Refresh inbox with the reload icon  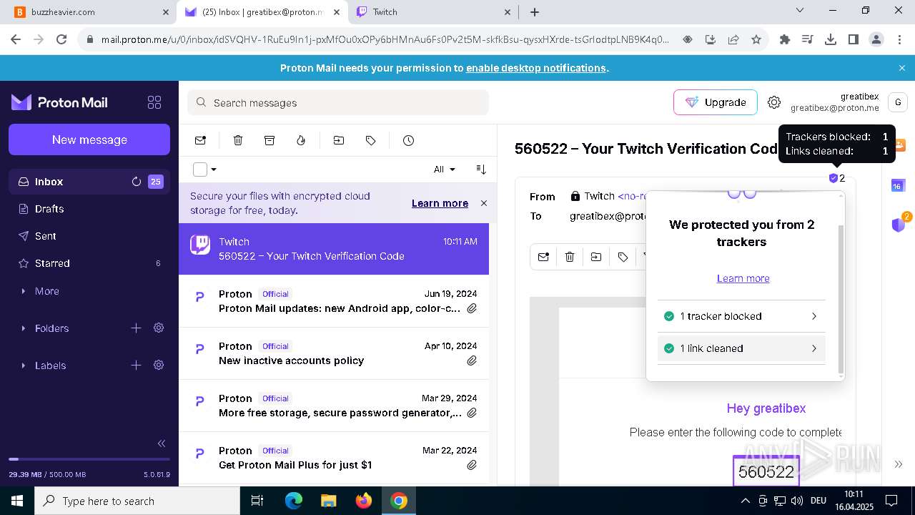point(136,182)
